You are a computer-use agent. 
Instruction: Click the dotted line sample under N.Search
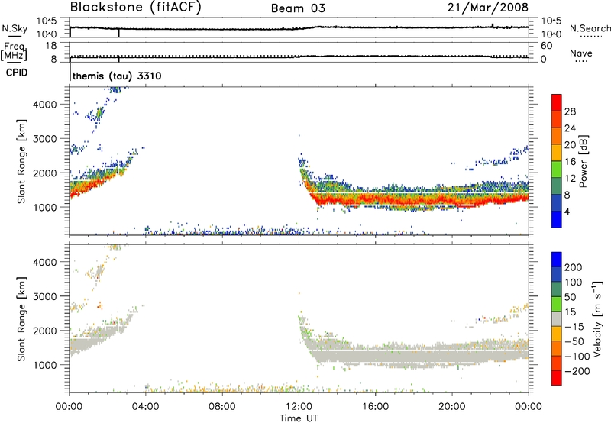590,36
